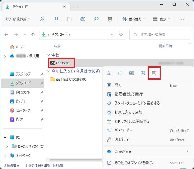Unpin ドキュメント using its pin icon

(x=42, y=92)
